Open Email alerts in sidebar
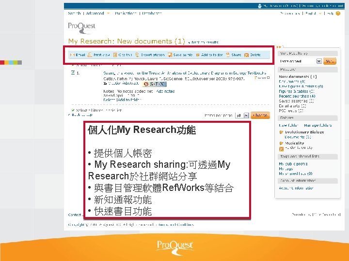The width and height of the screenshot is (349, 261). coord(292,106)
